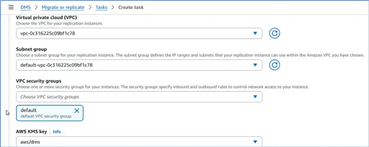Click the Create task breadcrumb text

pos(131,7)
